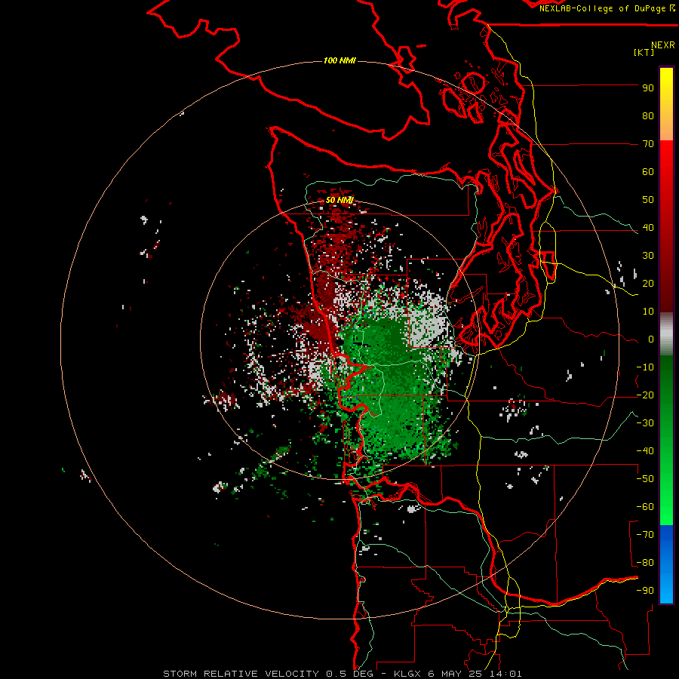
Task: Click the -30 value on the velocity scale
Action: (645, 423)
